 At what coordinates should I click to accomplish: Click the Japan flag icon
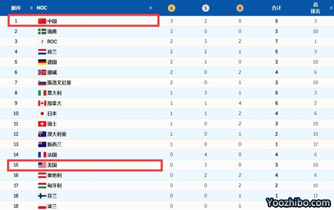(42, 114)
